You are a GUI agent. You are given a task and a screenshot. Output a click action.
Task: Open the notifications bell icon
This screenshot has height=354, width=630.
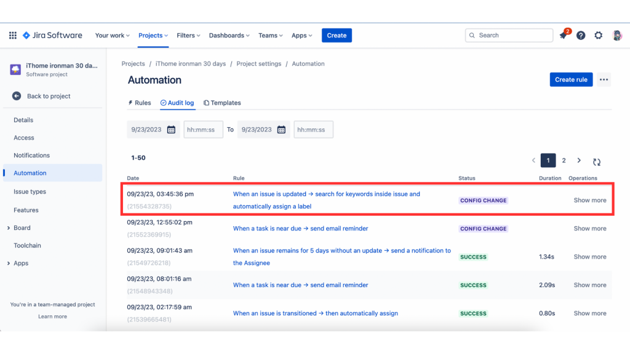564,35
